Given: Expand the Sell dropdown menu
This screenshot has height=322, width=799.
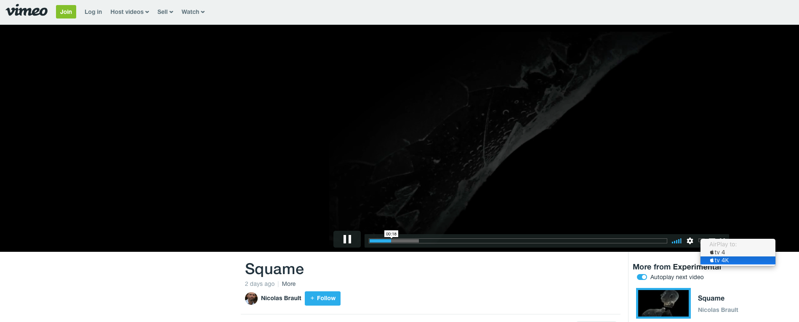Looking at the screenshot, I should tap(165, 12).
